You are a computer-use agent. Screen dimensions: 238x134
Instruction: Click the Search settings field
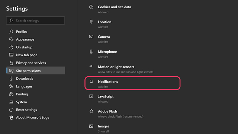[x=35, y=20]
